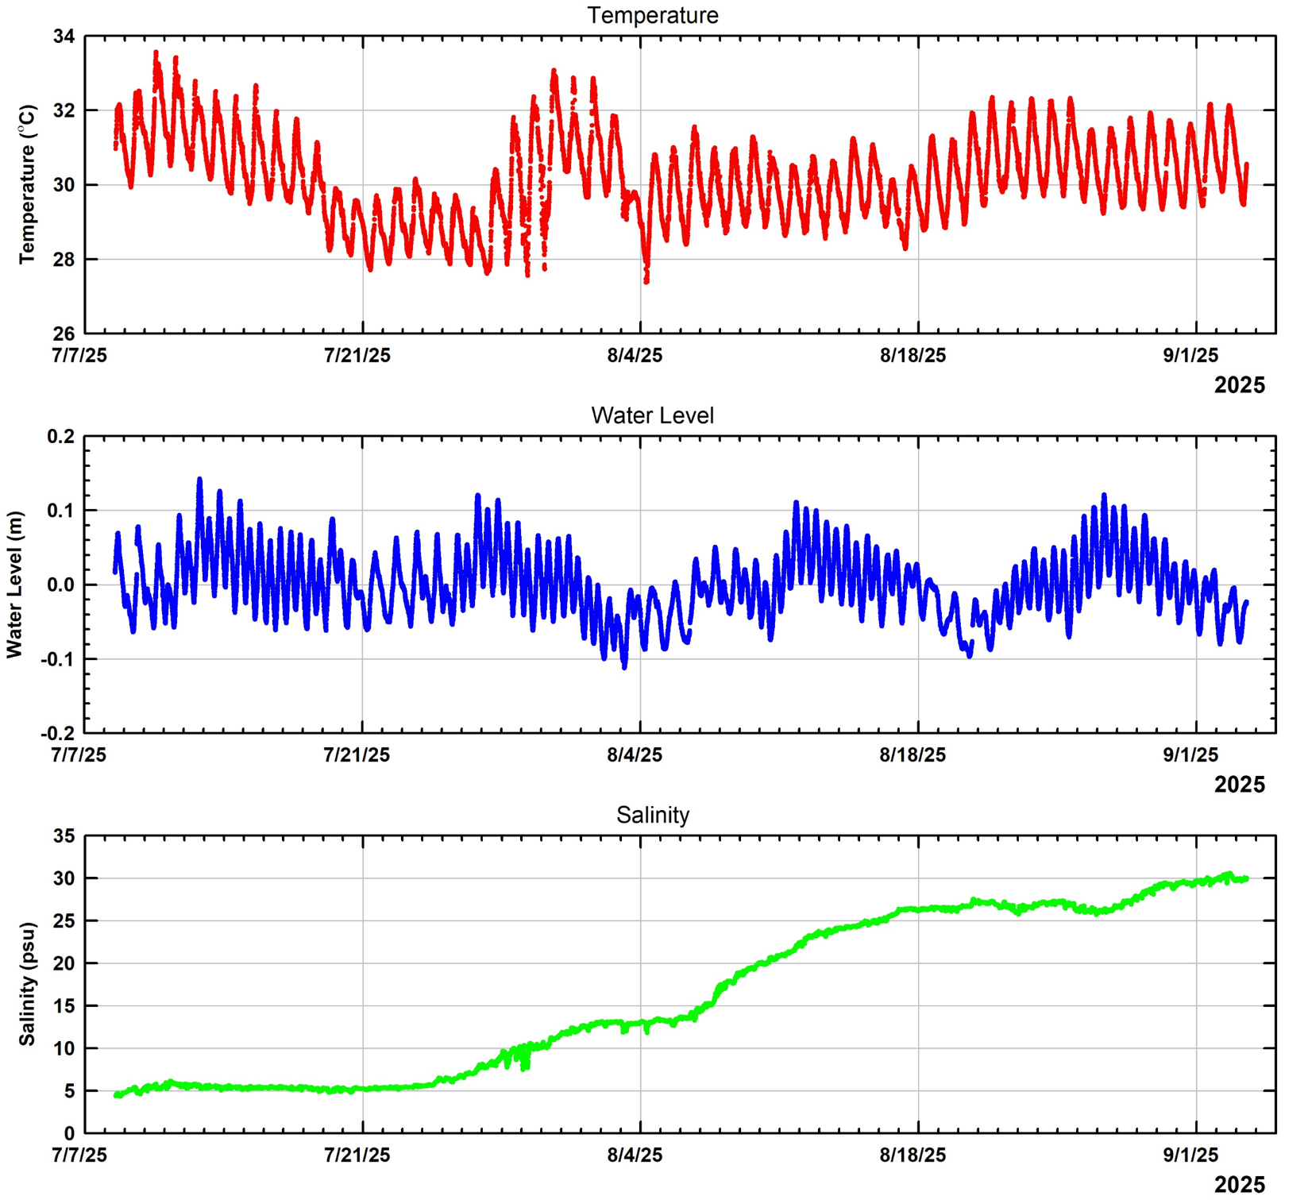
Task: Click the 2025 year label below Water Level chart
Action: [1239, 785]
